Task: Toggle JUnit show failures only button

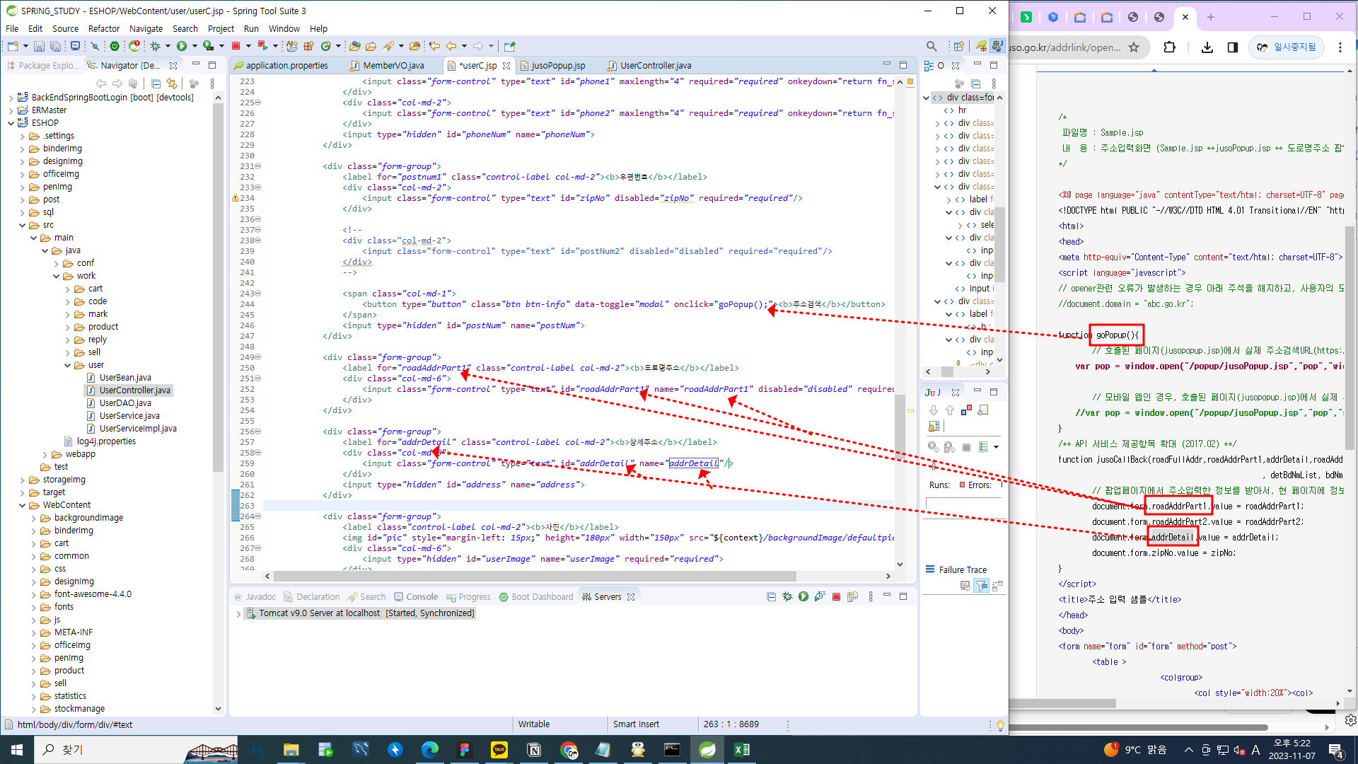Action: [967, 410]
